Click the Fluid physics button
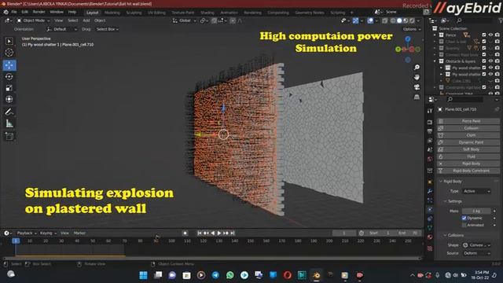This screenshot has height=283, width=503. pyautogui.click(x=468, y=156)
